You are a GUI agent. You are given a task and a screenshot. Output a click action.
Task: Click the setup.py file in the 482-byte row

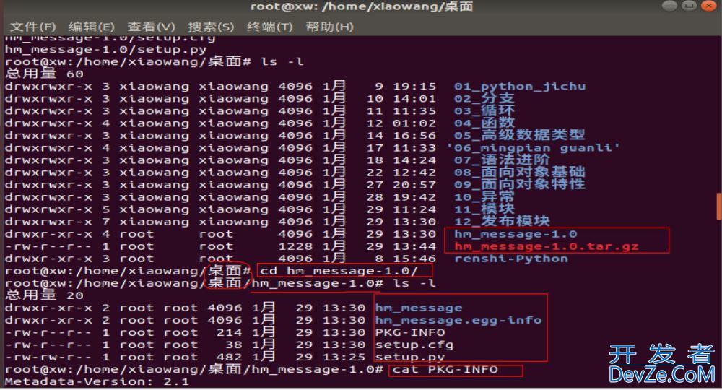[410, 357]
